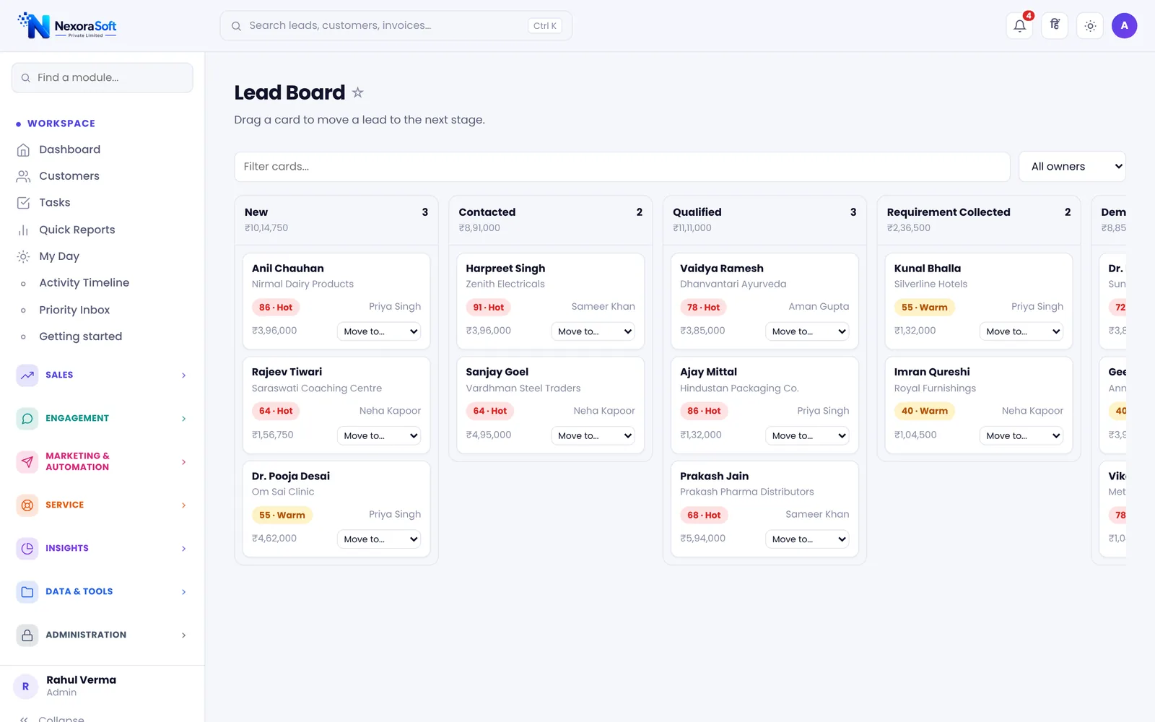
Task: Expand the Insights section chevron
Action: 183,549
